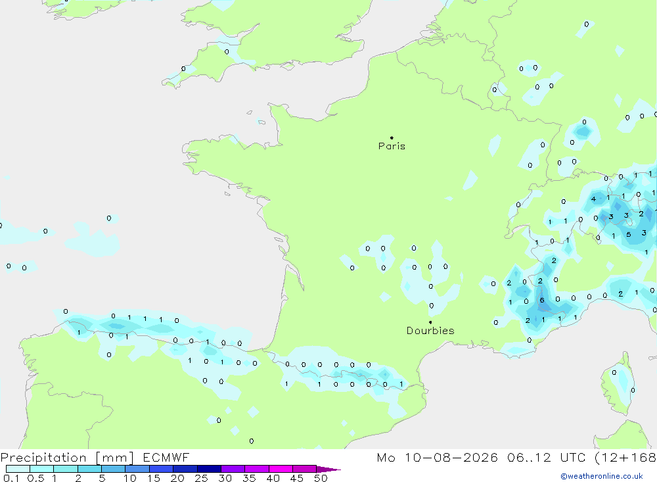
Task: Click the precipitation value 5 over the Alps
Action: coord(629,235)
